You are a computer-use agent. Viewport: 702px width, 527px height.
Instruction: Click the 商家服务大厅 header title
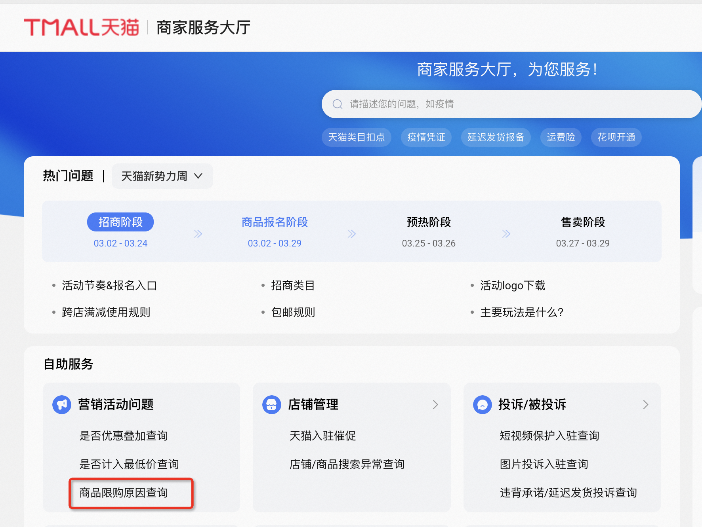[204, 27]
